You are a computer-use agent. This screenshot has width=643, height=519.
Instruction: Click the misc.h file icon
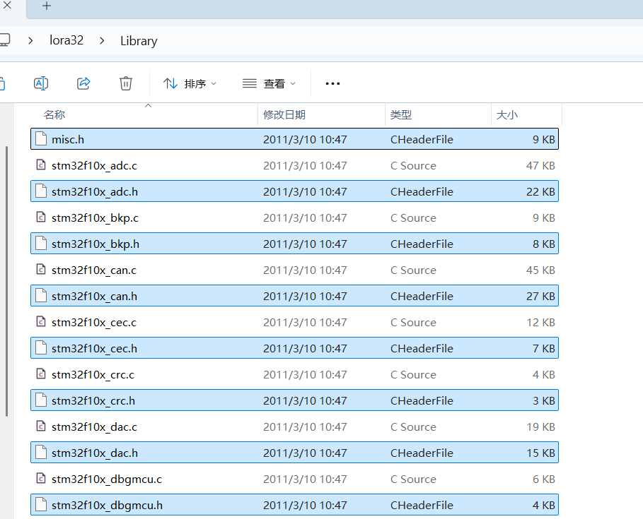[41, 139]
